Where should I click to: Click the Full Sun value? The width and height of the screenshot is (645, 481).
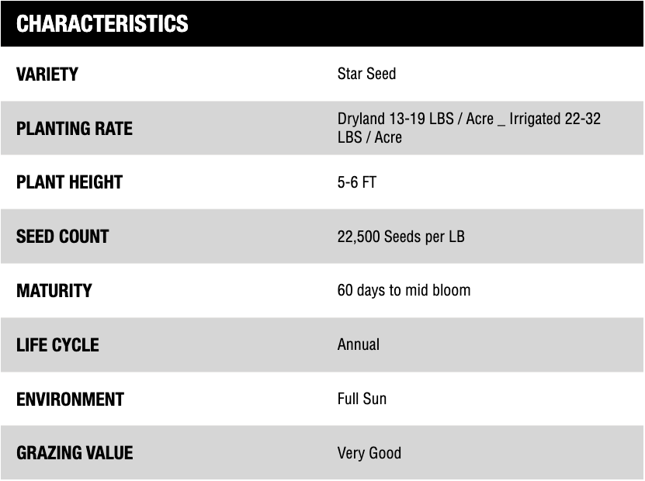point(362,399)
